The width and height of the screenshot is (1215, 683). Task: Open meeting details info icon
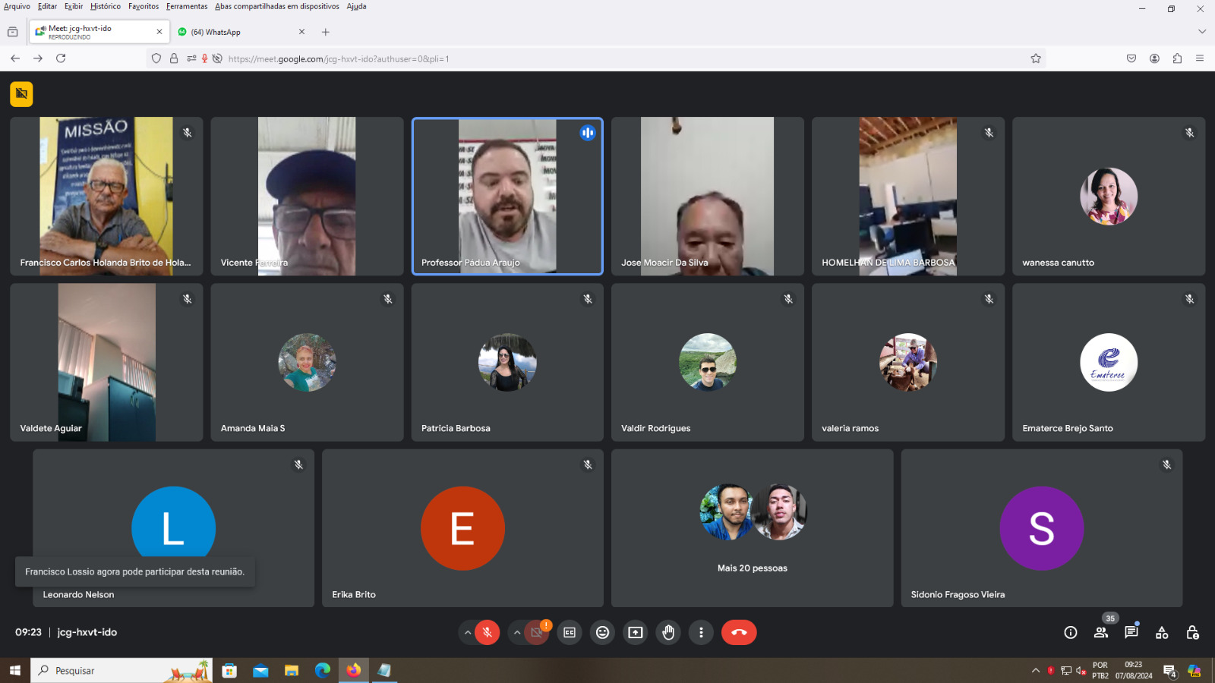click(x=1071, y=632)
